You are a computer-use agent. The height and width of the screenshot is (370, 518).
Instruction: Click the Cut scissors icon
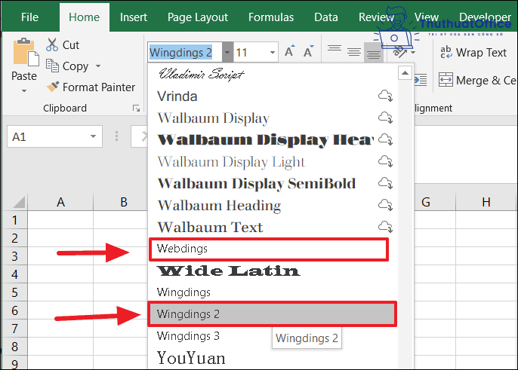coord(52,44)
